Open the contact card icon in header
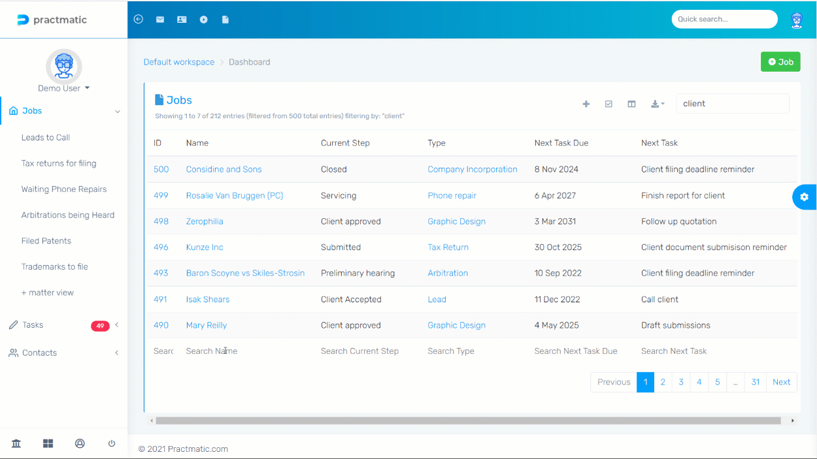Screen dimensions: 817x459 (182, 20)
